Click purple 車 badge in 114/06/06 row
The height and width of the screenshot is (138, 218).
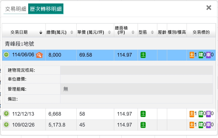208,55
